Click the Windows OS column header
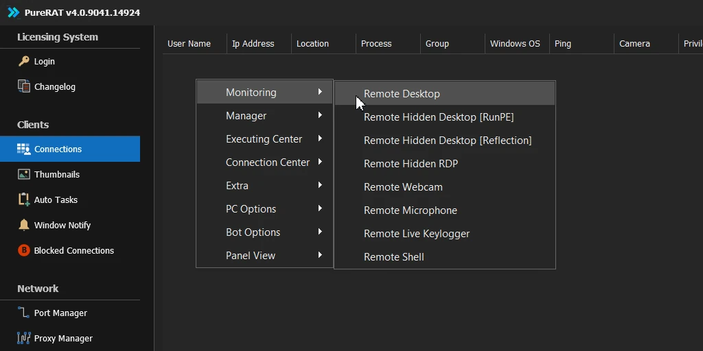Viewport: 703px width, 351px height. tap(518, 43)
